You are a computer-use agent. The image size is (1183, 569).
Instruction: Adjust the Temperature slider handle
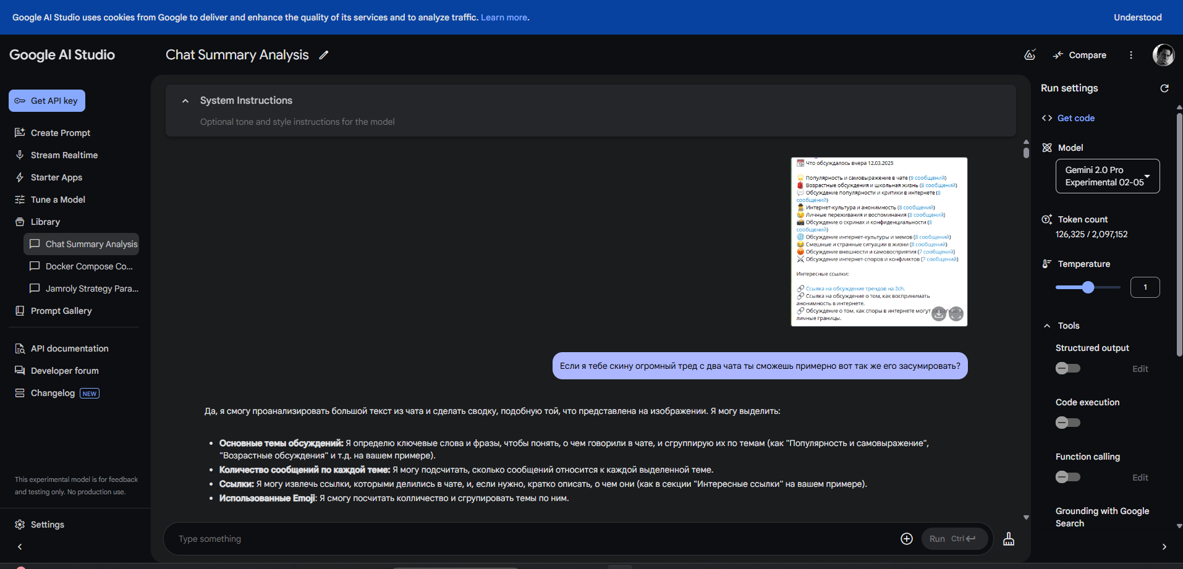click(1088, 287)
